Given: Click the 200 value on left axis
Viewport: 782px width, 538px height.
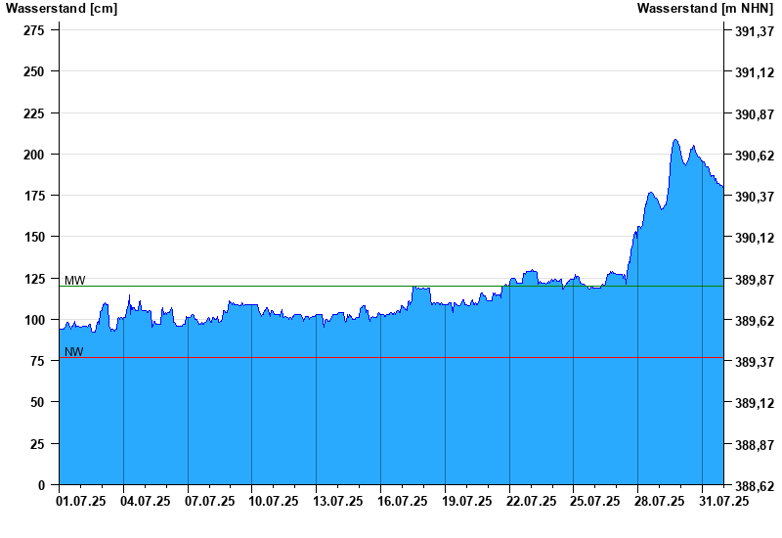Looking at the screenshot, I should (x=34, y=155).
